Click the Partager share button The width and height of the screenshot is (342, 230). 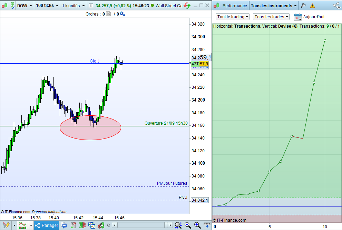point(46,225)
